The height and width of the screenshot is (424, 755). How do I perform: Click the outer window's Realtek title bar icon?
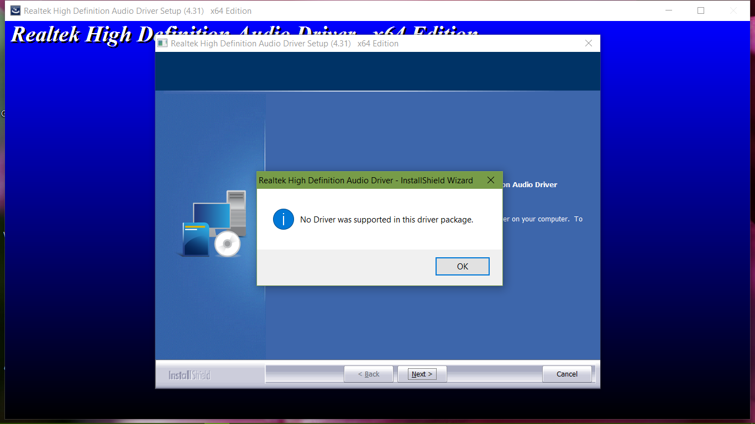pyautogui.click(x=15, y=10)
